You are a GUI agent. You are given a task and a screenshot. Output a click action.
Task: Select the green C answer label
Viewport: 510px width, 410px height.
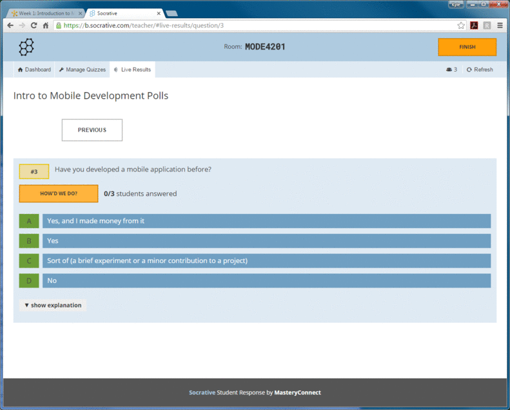click(29, 260)
